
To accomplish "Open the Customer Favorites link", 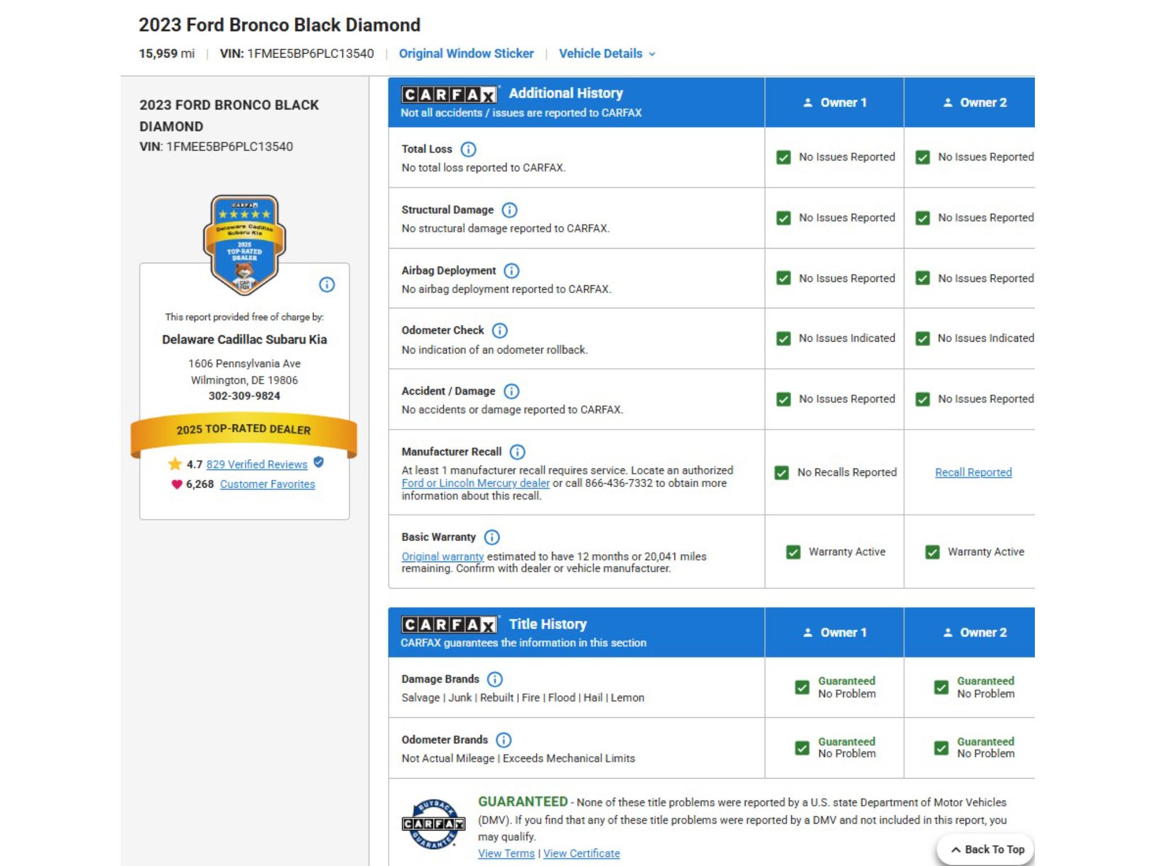I will (267, 484).
